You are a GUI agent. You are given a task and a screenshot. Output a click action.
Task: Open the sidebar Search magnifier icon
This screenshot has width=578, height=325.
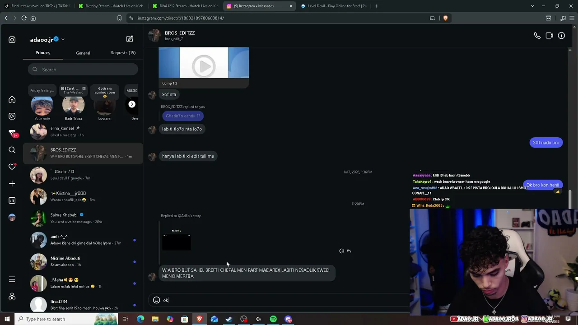(12, 150)
